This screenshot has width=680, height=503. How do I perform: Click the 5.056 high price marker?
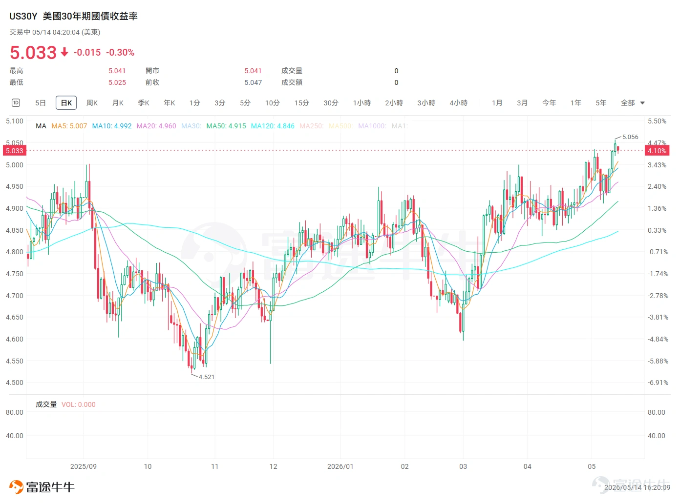pos(630,137)
